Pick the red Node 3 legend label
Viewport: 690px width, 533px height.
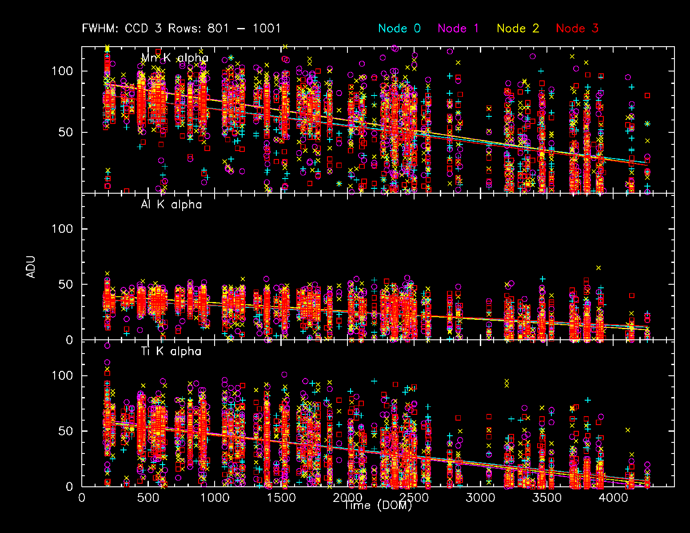click(x=577, y=28)
